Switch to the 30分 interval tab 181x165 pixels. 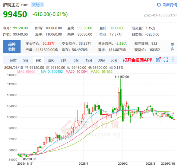101,60
